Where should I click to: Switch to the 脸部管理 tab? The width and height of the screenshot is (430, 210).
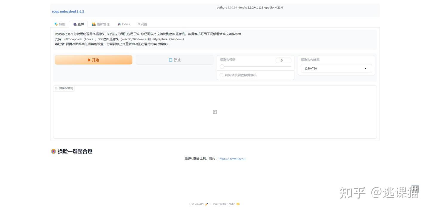pos(101,24)
